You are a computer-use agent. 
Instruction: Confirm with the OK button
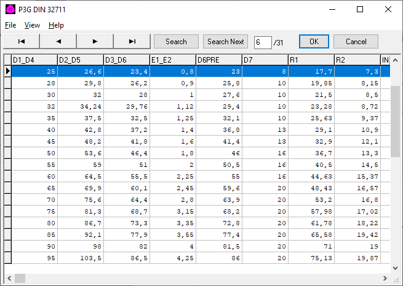(314, 42)
